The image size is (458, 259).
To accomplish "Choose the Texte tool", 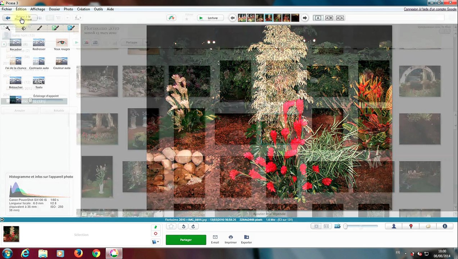I will (39, 83).
